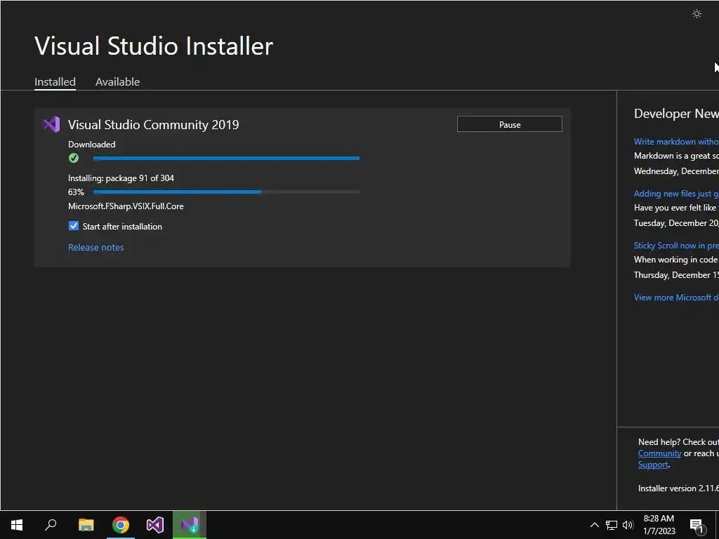
Task: Open the Write markdown news article
Action: pyautogui.click(x=676, y=142)
